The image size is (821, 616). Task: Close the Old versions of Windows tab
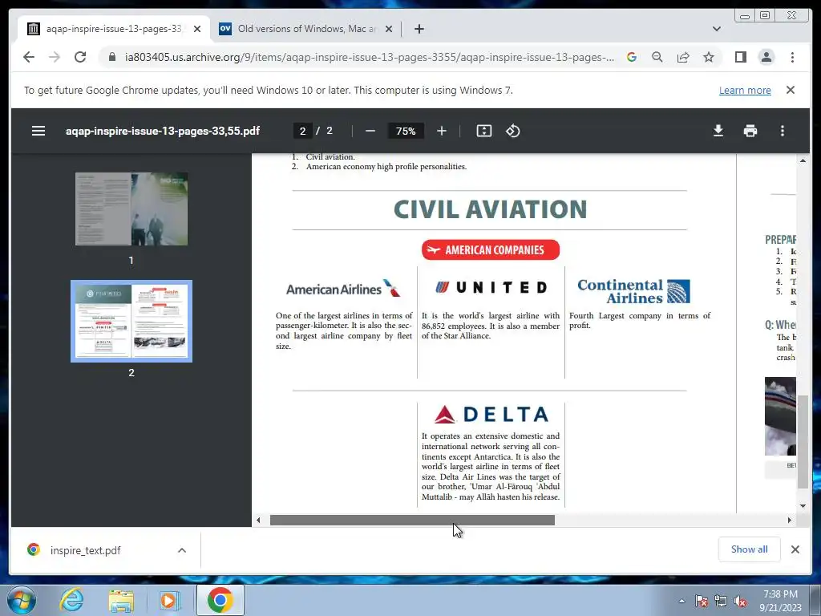(389, 29)
